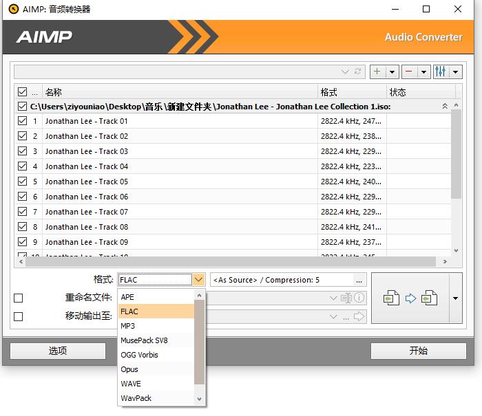Viewport: 482px width, 416px height.
Task: Expand the top preset combo box
Action: point(345,72)
